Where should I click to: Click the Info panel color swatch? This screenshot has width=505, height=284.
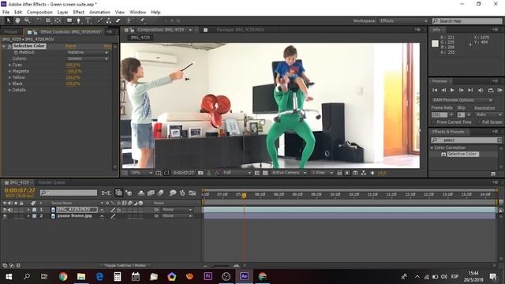tap(435, 44)
